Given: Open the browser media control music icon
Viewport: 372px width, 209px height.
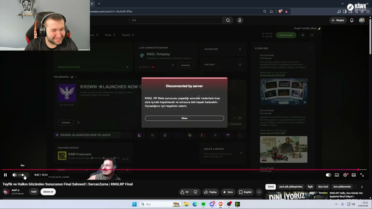Looking at the screenshot, I should [x=339, y=12].
